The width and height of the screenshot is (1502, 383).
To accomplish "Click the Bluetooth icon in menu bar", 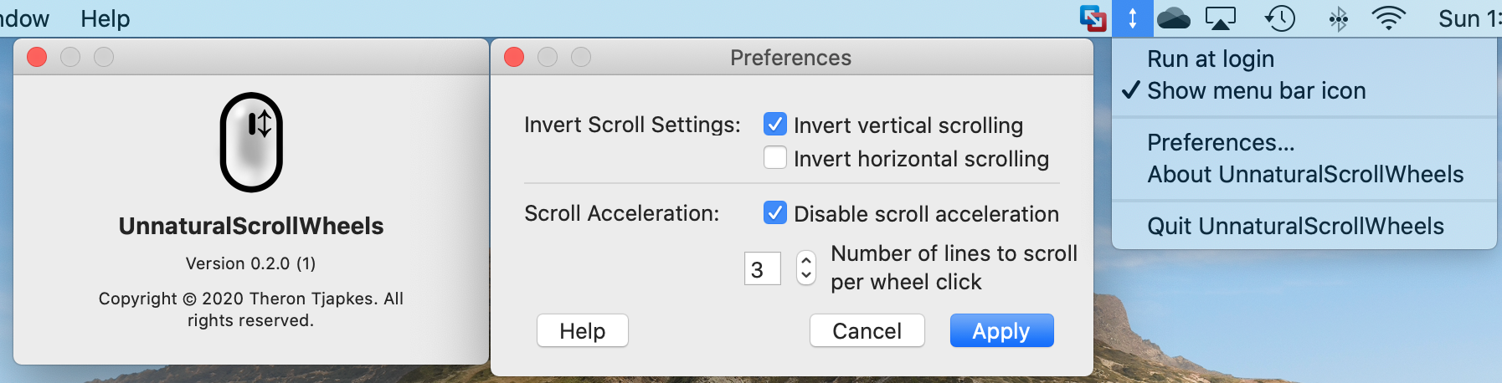I will coord(1338,18).
